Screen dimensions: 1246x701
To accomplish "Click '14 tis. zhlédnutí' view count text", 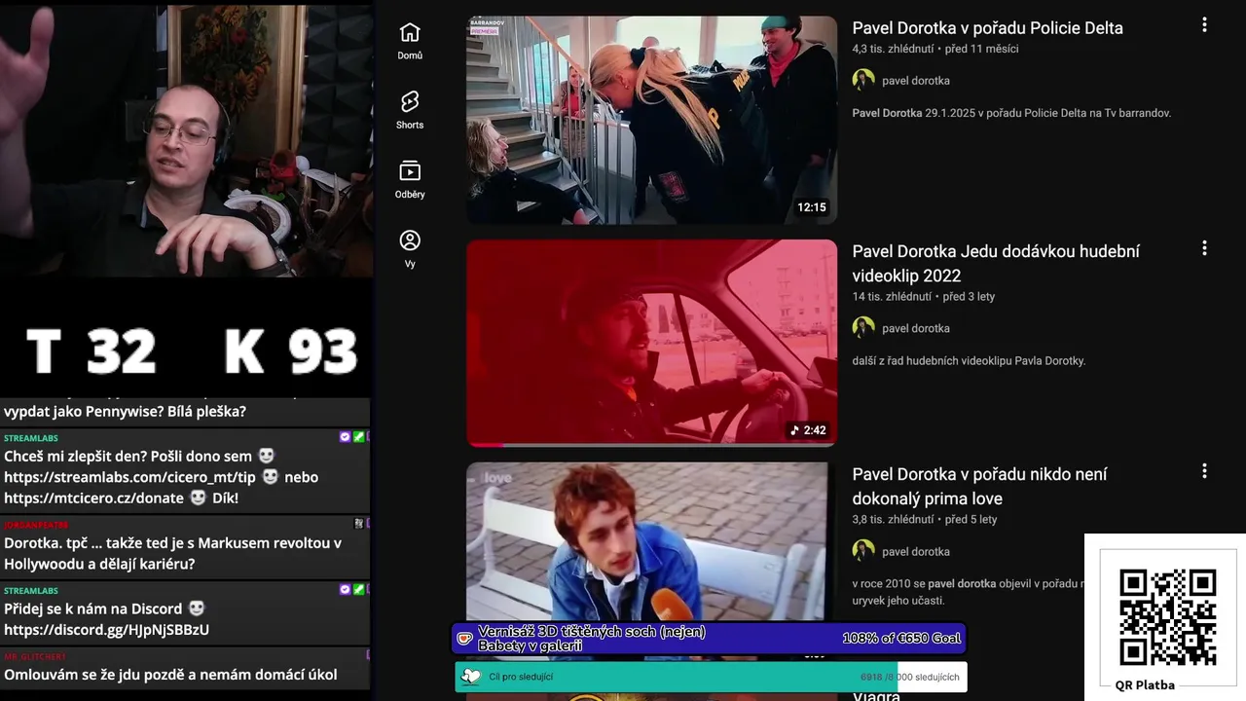I will click(x=892, y=297).
